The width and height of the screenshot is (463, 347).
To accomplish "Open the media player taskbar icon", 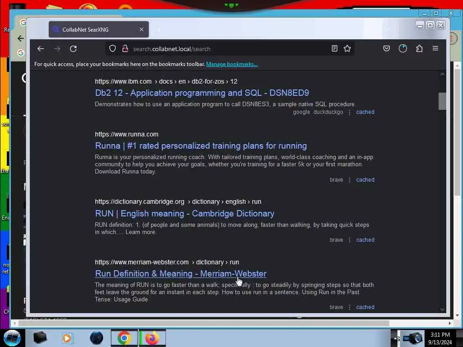I will 67,338.
